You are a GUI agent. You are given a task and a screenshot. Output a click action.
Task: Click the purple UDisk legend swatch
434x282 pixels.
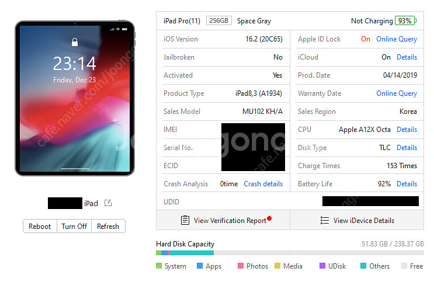322,266
